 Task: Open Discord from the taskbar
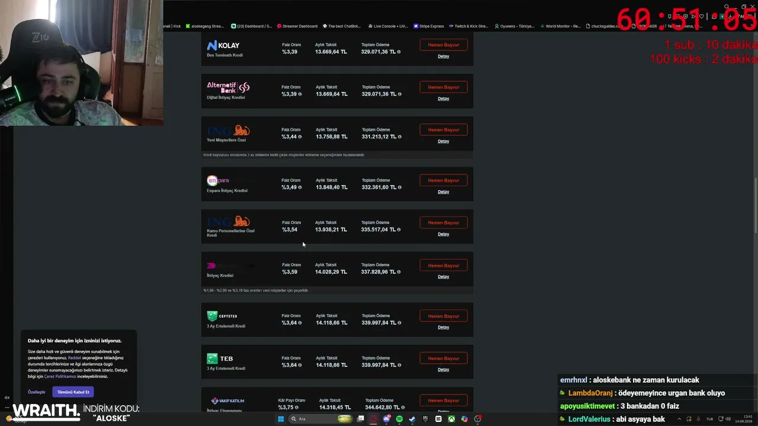pos(386,419)
